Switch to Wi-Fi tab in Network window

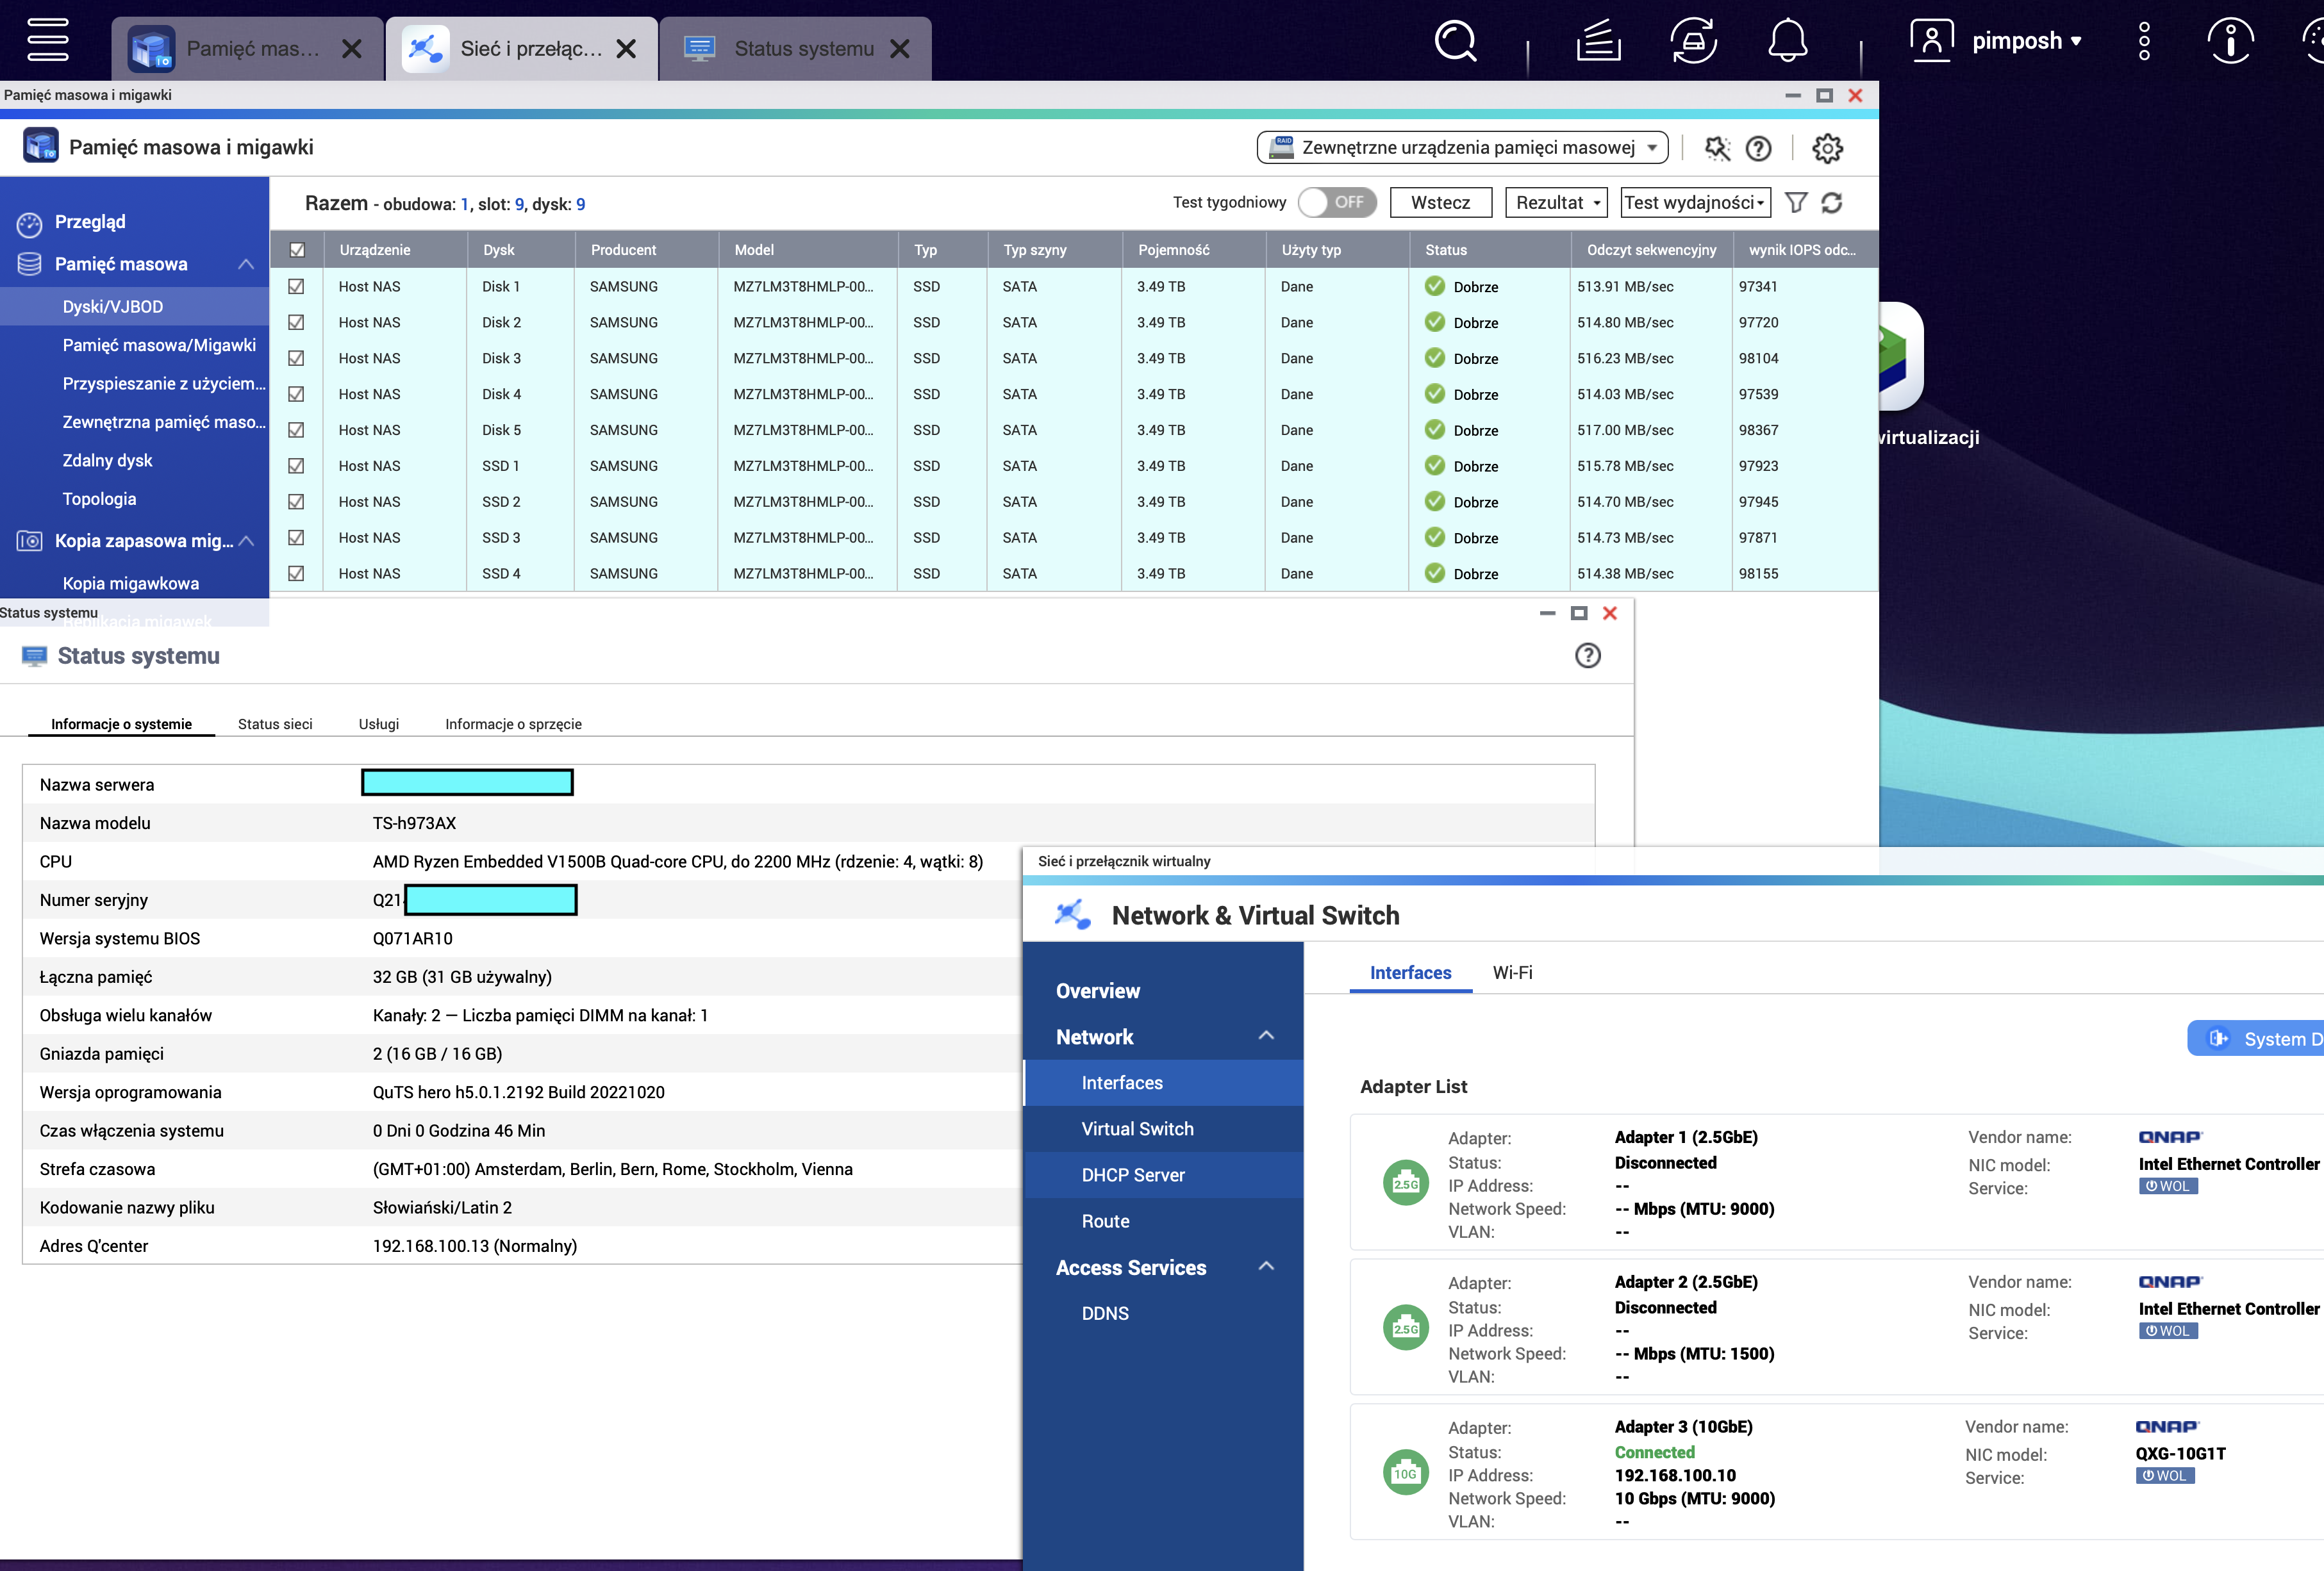click(1512, 973)
